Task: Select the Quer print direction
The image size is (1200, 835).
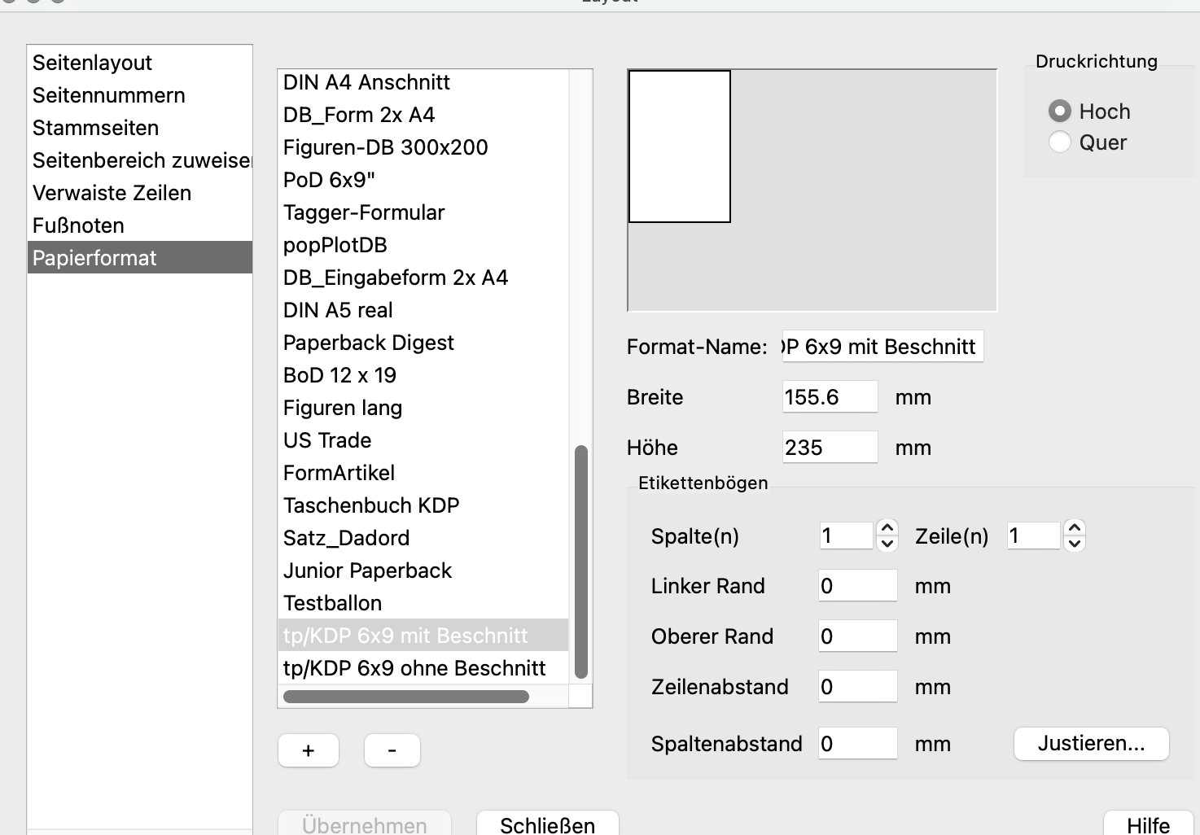Action: pos(1060,142)
